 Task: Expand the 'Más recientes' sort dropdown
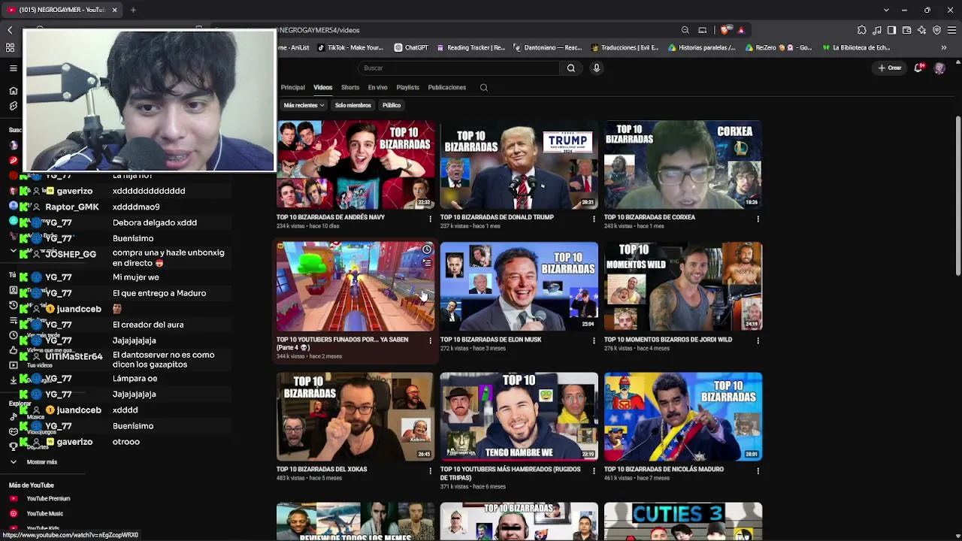(304, 105)
